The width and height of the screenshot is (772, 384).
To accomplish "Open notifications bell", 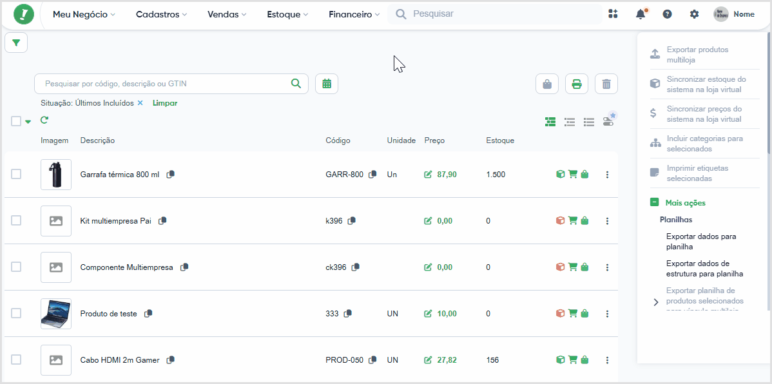I will tap(641, 14).
